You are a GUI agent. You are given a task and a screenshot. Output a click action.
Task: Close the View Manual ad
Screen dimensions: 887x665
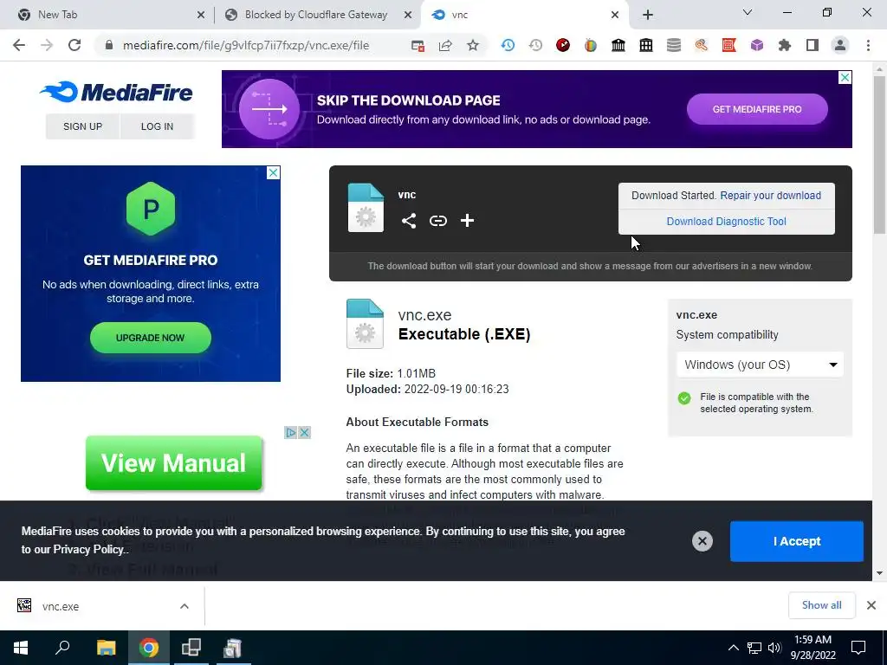pyautogui.click(x=304, y=433)
